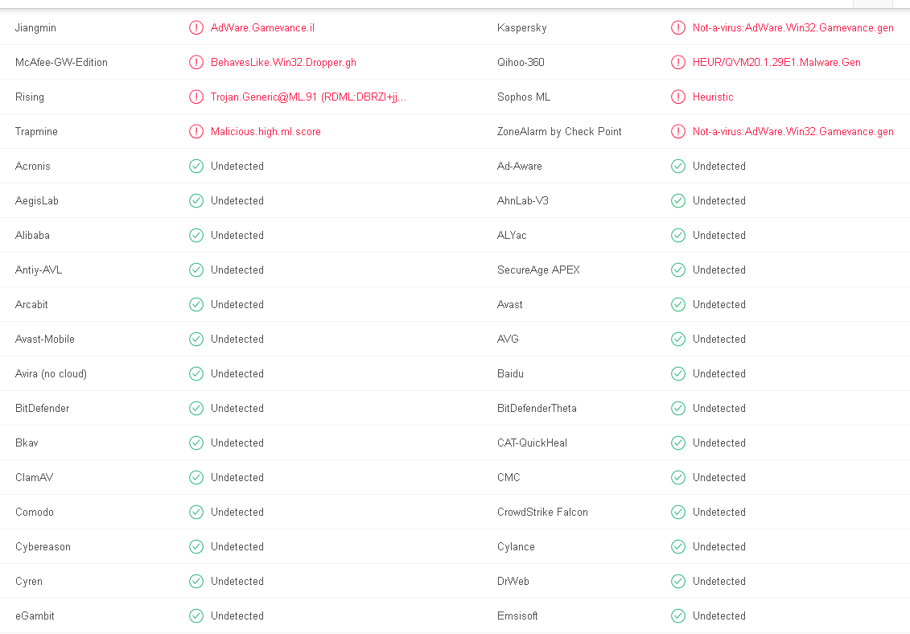
Task: Click the alert icon beside AdWare.Gamevance.il
Action: pyautogui.click(x=196, y=27)
